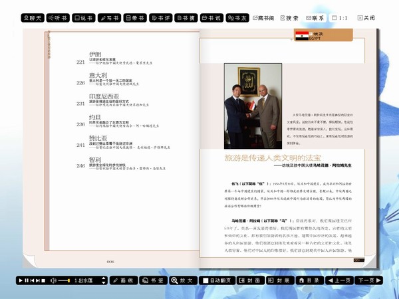
Task: Open the 搜索 search option
Action: (289, 18)
